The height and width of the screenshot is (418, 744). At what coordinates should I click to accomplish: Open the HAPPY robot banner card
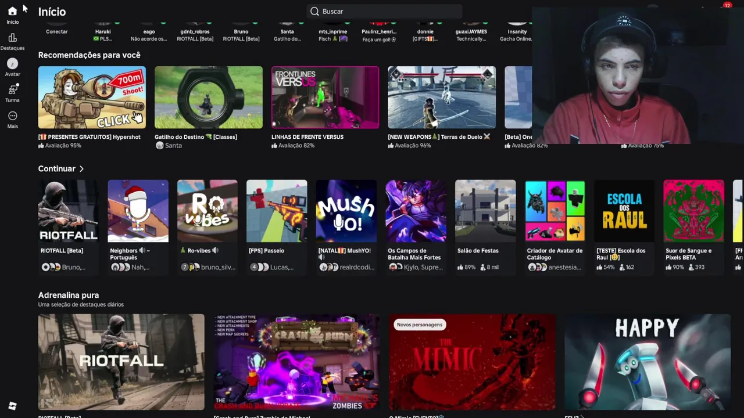(x=648, y=362)
